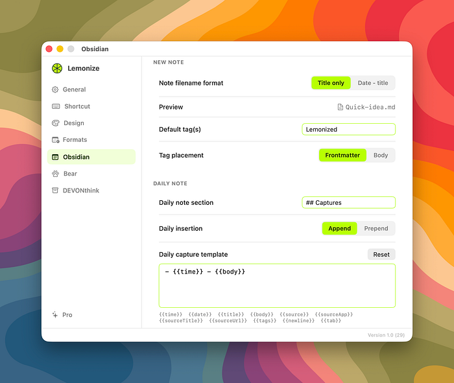Image resolution: width=454 pixels, height=383 pixels.
Task: Click the NEW NOTE section header
Action: (169, 62)
